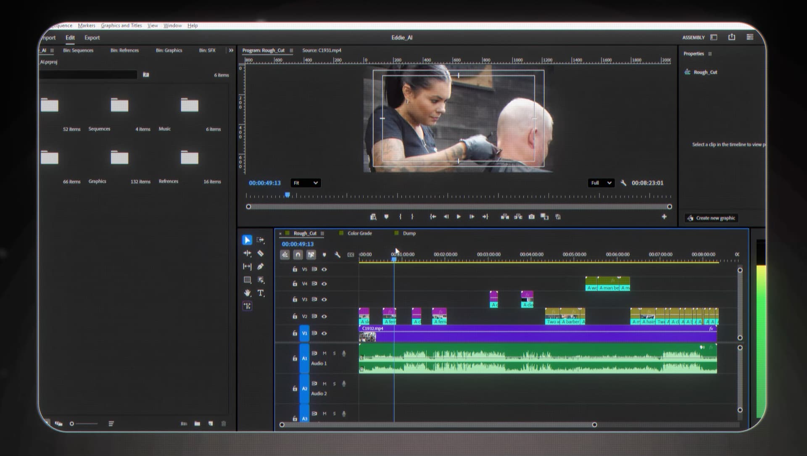Viewport: 807px width, 456px height.
Task: Select the Pen tool in the timeline toolbar
Action: (x=261, y=266)
